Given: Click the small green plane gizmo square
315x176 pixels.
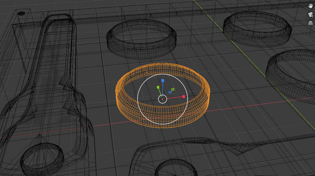Looking at the screenshot, I should pyautogui.click(x=173, y=89).
